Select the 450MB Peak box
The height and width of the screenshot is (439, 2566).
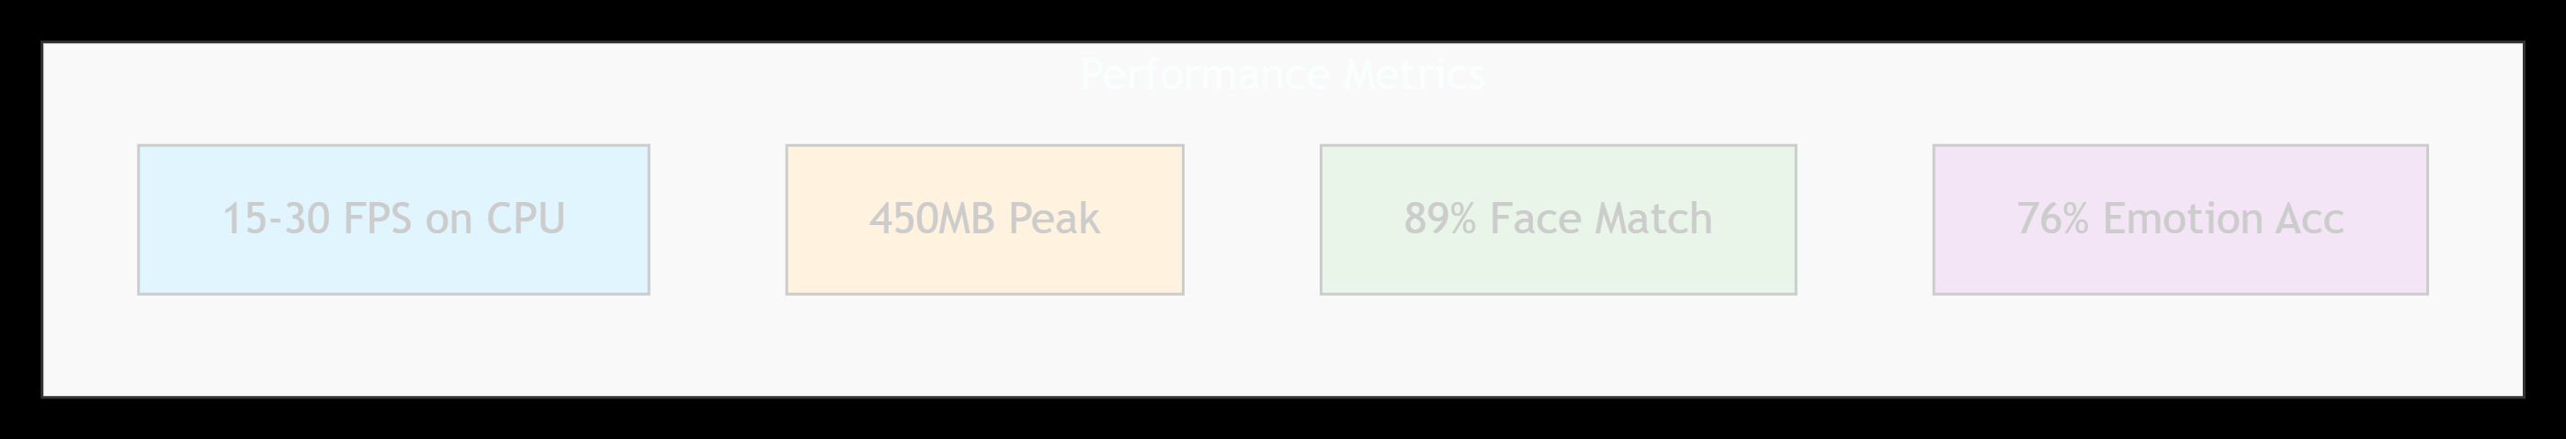984,220
